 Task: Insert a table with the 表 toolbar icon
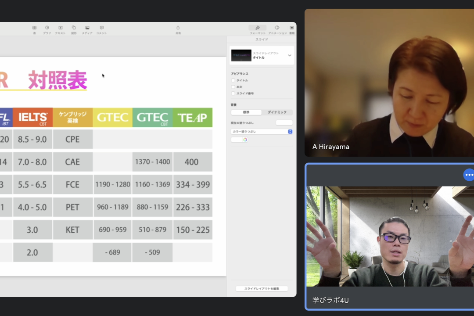tap(35, 30)
